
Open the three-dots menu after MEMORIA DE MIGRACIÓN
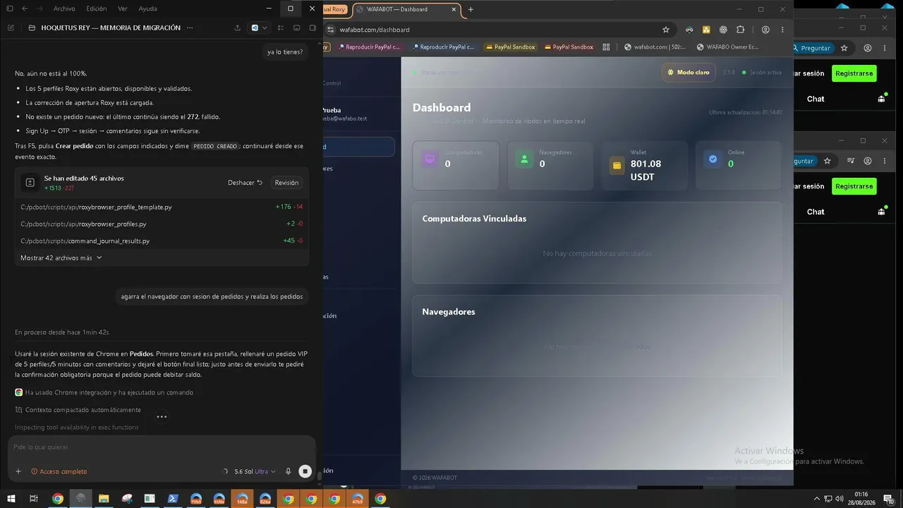click(x=188, y=28)
